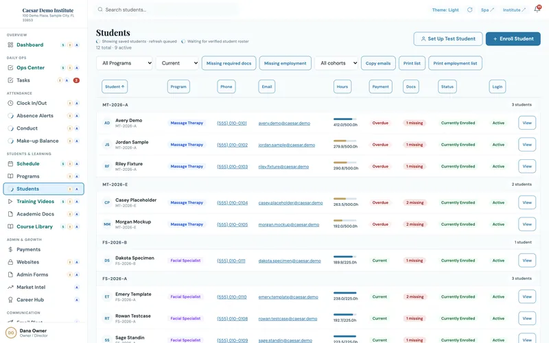Click the red Tasks count badge
Image resolution: width=549 pixels, height=343 pixels.
76,80
